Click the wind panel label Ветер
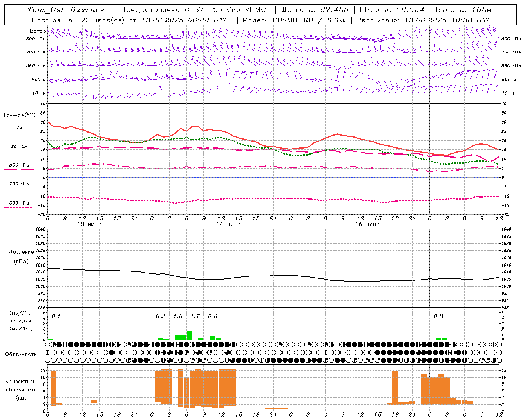Image resolution: width=523 pixels, height=418 pixels. pyautogui.click(x=38, y=31)
